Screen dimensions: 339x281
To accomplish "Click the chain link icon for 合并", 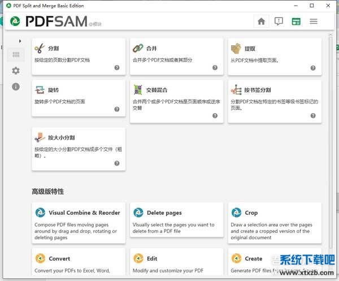I will pos(138,48).
